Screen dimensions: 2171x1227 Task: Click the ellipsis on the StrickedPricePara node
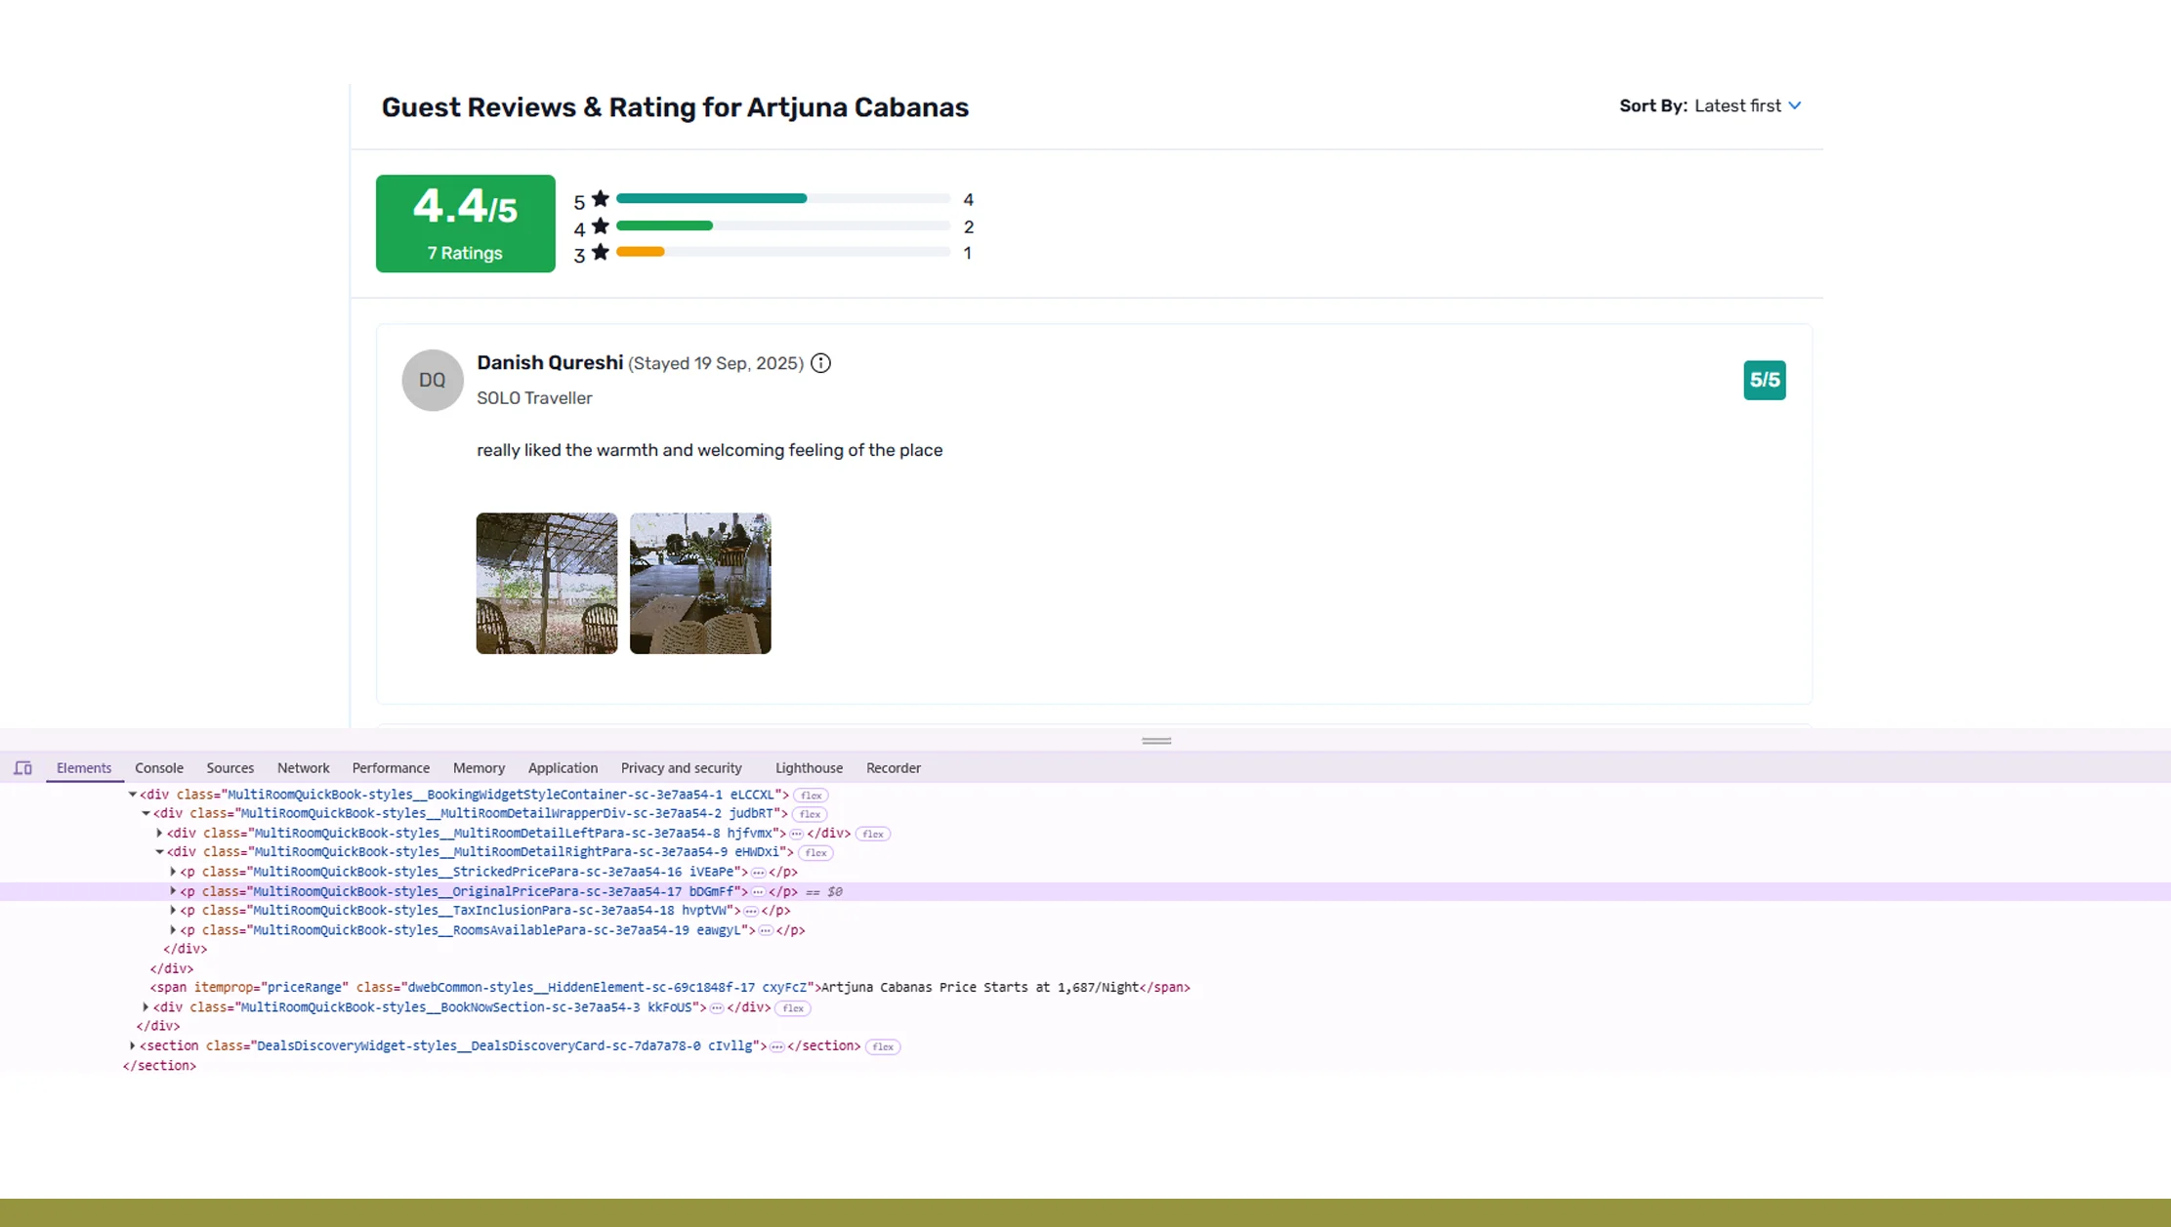pyautogui.click(x=757, y=872)
